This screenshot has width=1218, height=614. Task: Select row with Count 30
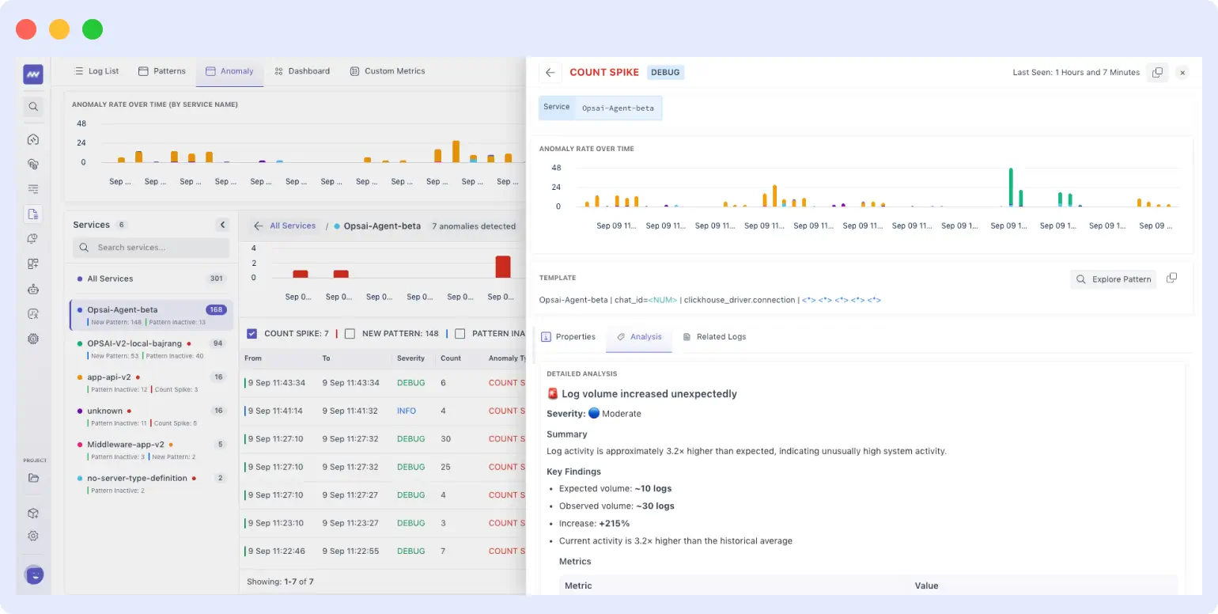coord(384,439)
